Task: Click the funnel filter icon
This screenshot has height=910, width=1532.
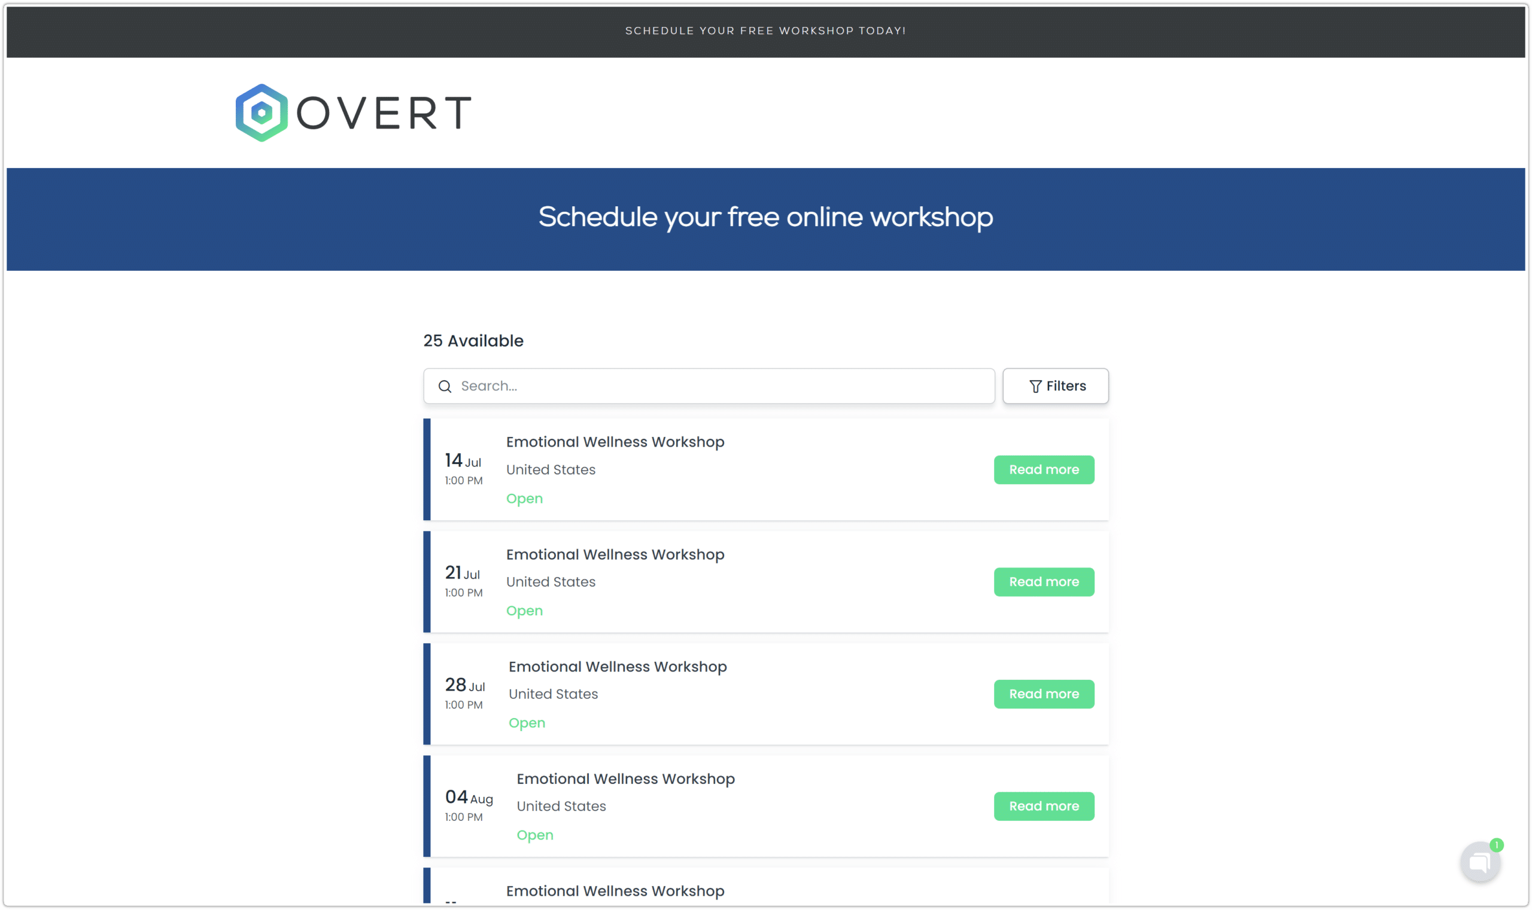Action: (x=1035, y=386)
